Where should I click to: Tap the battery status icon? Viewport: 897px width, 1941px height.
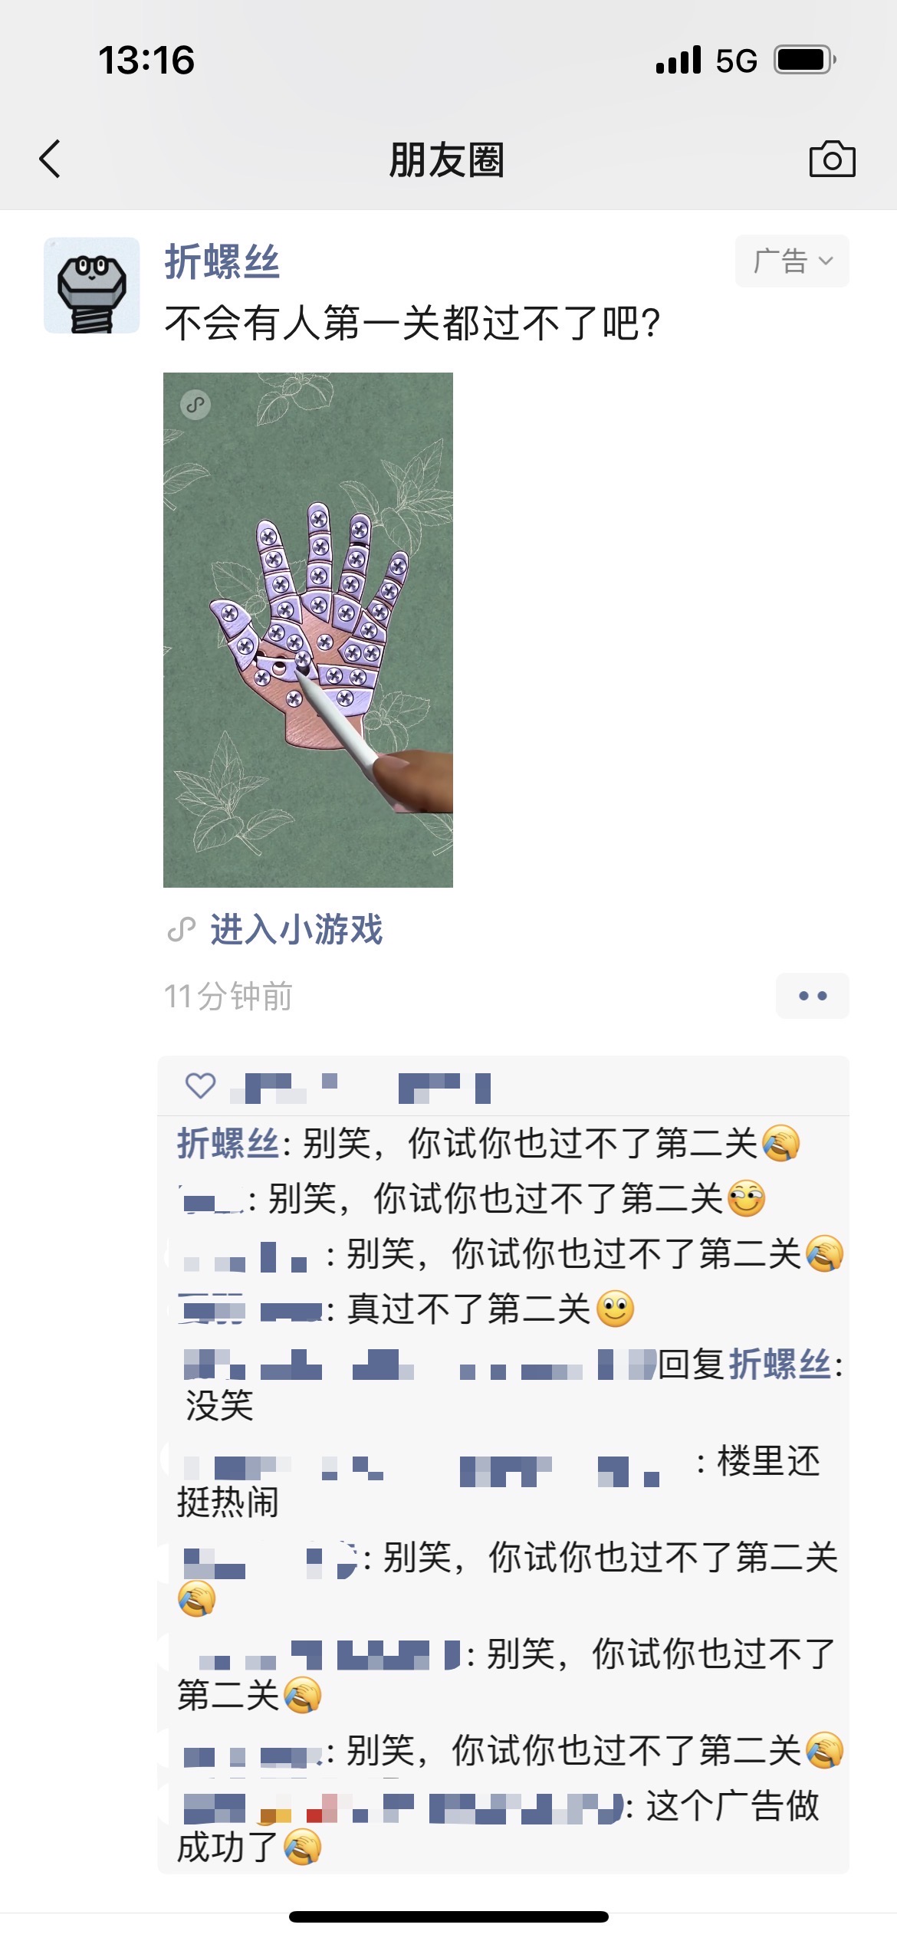tap(805, 60)
